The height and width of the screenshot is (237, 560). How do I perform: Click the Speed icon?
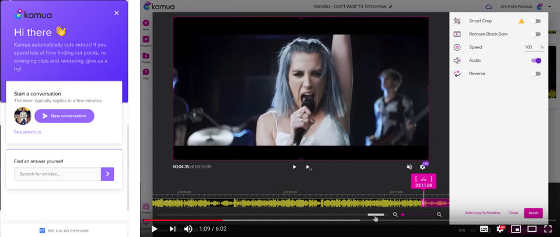[x=457, y=47]
